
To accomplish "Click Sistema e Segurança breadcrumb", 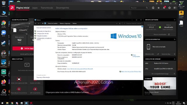I will [x=65, y=23].
